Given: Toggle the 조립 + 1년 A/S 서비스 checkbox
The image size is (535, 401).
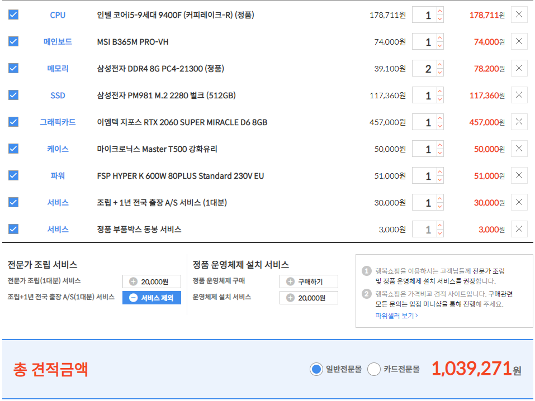Looking at the screenshot, I should point(13,202).
